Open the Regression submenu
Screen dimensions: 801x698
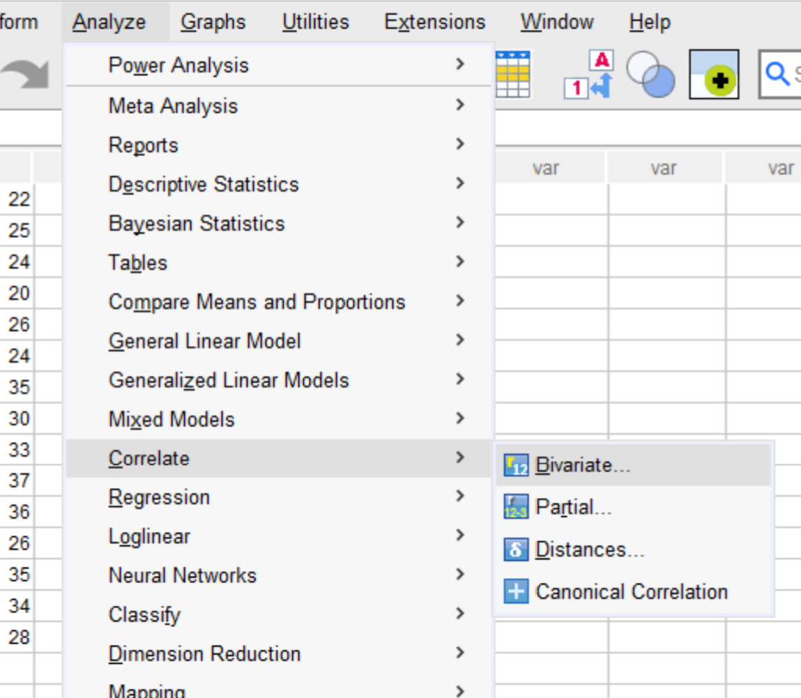click(279, 498)
